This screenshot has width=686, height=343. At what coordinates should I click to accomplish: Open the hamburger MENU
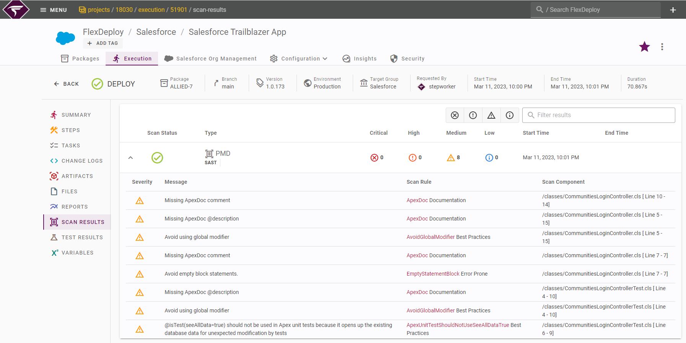54,10
